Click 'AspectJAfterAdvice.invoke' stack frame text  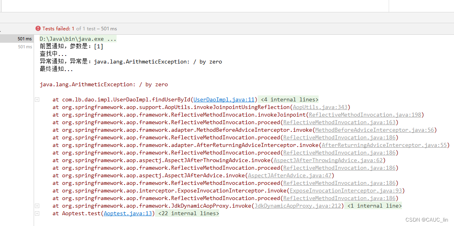coord(205,175)
